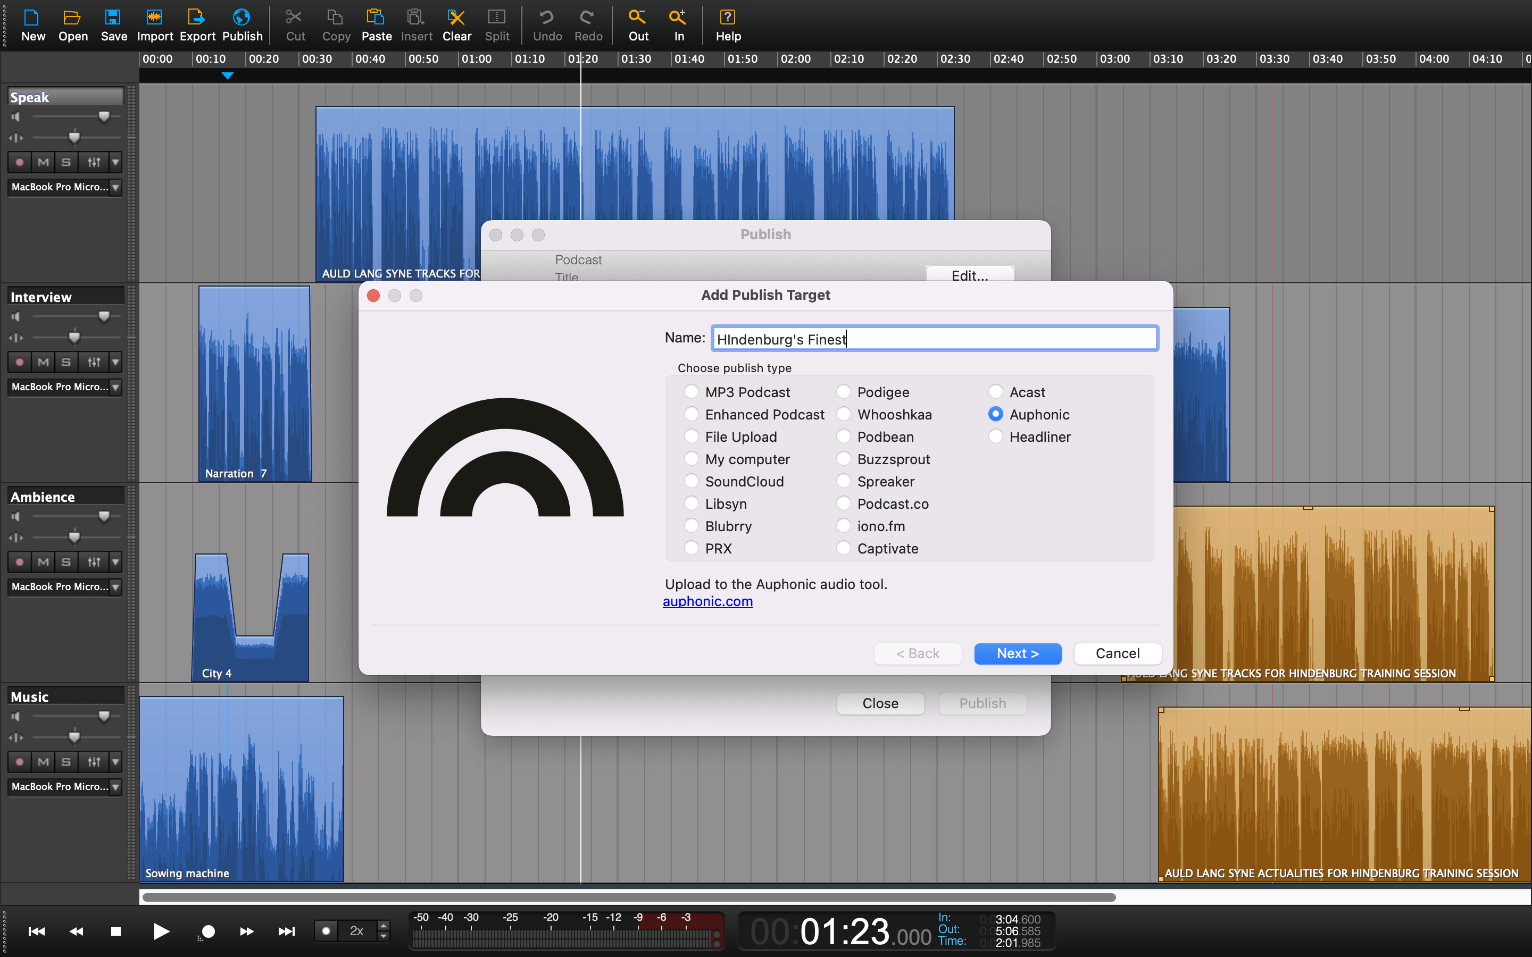Click the Insert toolbar icon

[x=416, y=26]
